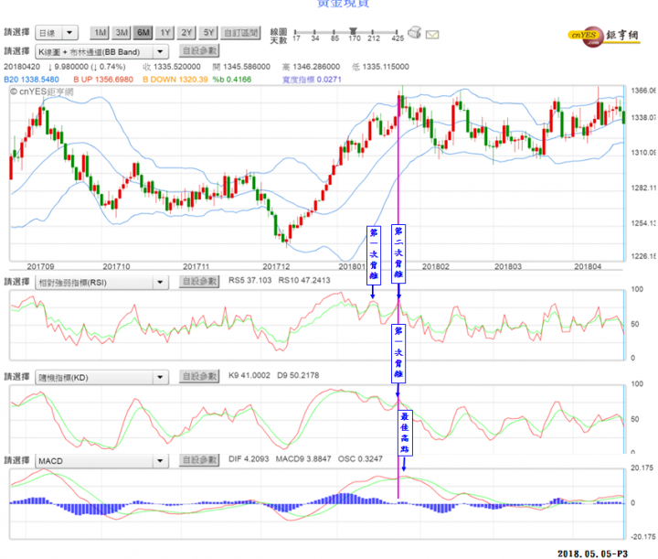Open the MACD indicator dropdown
This screenshot has height=559, width=658.
tap(102, 459)
